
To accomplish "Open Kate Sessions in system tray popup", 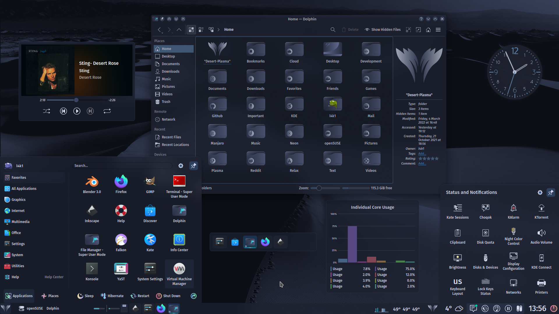I will [458, 211].
